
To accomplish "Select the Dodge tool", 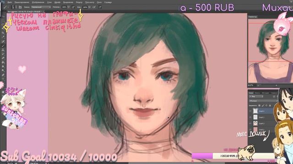I will (x=3, y=70).
